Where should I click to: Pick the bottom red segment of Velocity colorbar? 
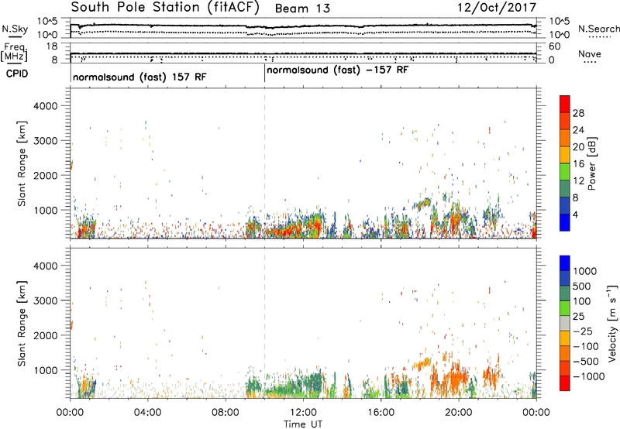coord(565,383)
